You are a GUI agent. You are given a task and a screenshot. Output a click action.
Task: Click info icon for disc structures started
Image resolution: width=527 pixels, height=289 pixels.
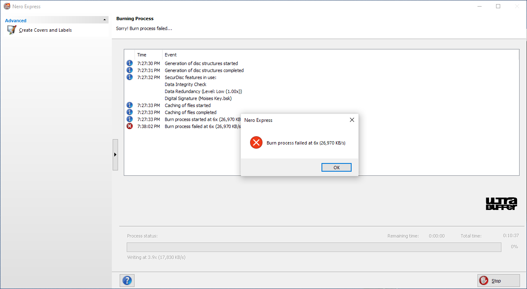130,63
